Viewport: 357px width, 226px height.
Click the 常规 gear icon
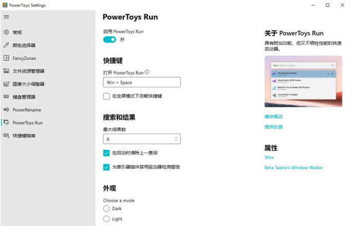tap(6, 32)
